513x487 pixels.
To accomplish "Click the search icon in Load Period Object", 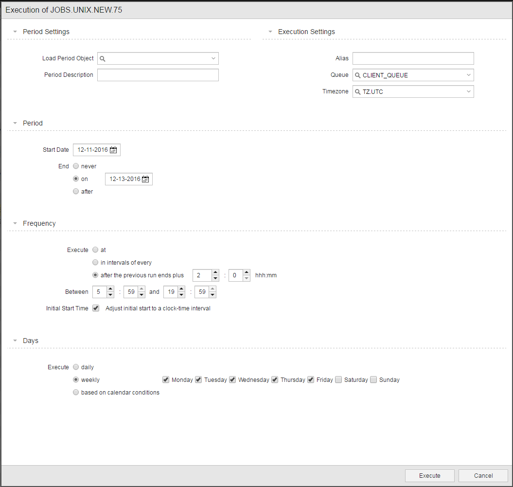I will (x=103, y=59).
